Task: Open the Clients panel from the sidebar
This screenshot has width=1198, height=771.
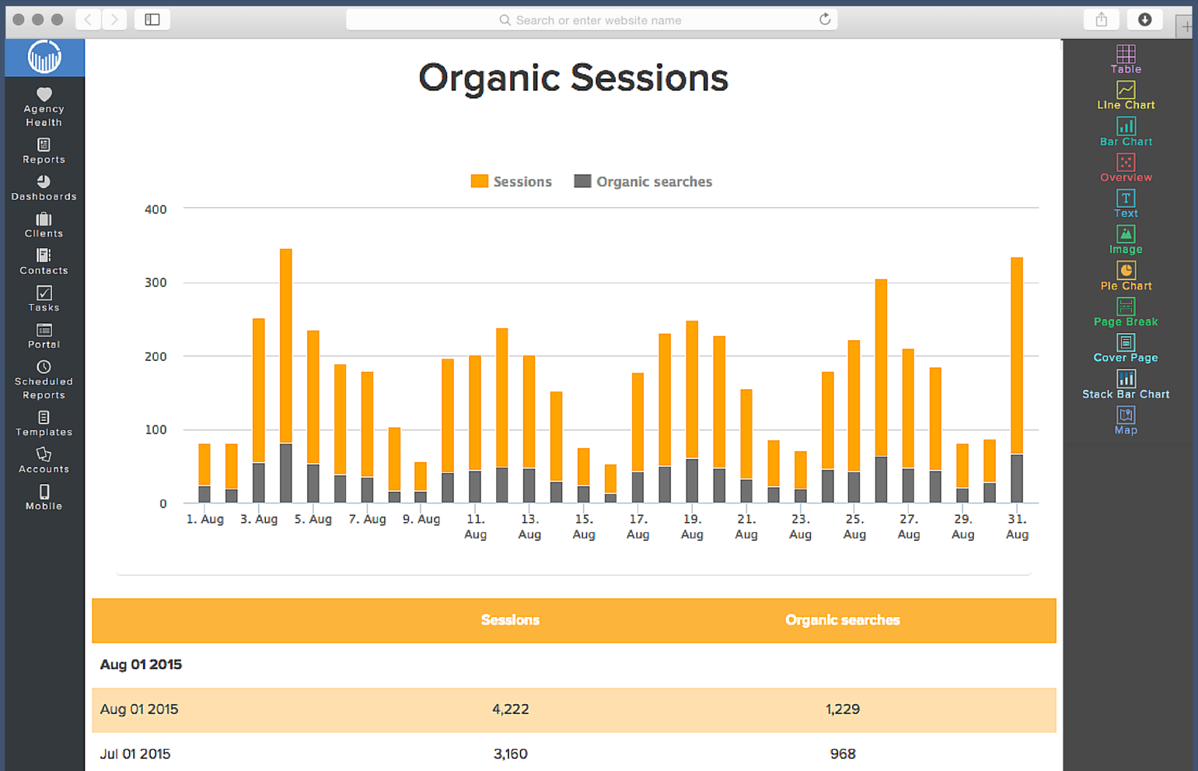Action: click(x=44, y=224)
